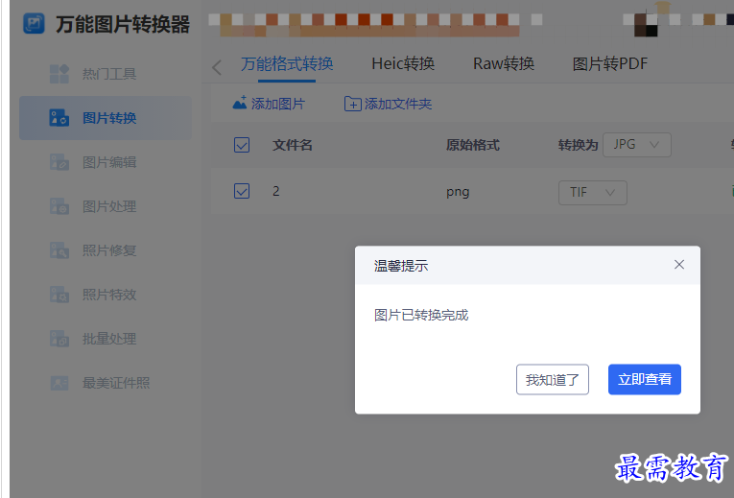Click the 立即查看 button

pos(645,380)
